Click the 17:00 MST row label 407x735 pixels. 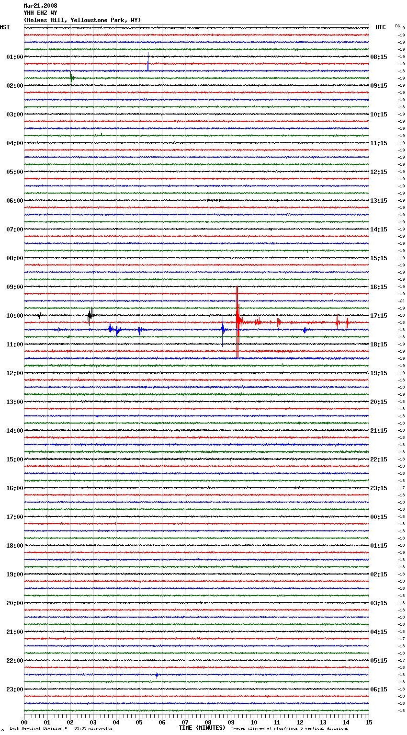(x=15, y=517)
